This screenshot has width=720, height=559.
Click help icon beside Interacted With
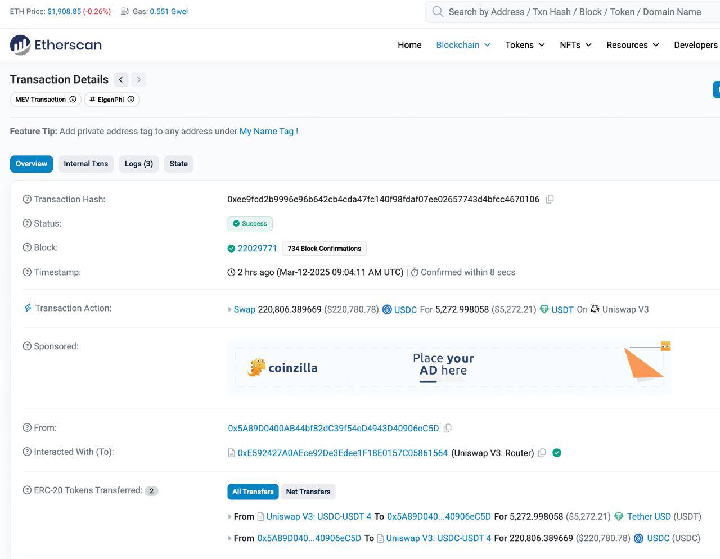click(27, 452)
